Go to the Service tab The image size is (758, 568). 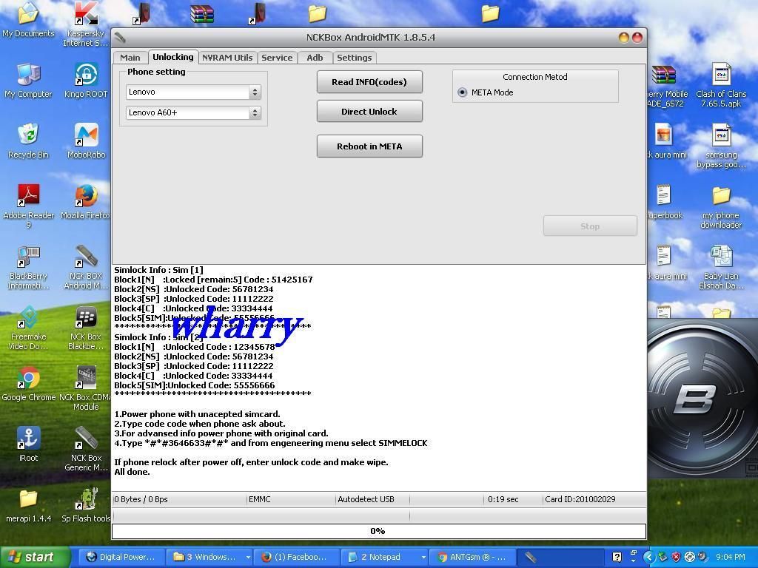[x=277, y=58]
